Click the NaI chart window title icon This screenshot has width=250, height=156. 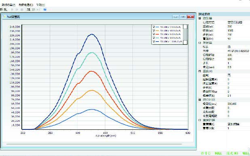(4, 17)
